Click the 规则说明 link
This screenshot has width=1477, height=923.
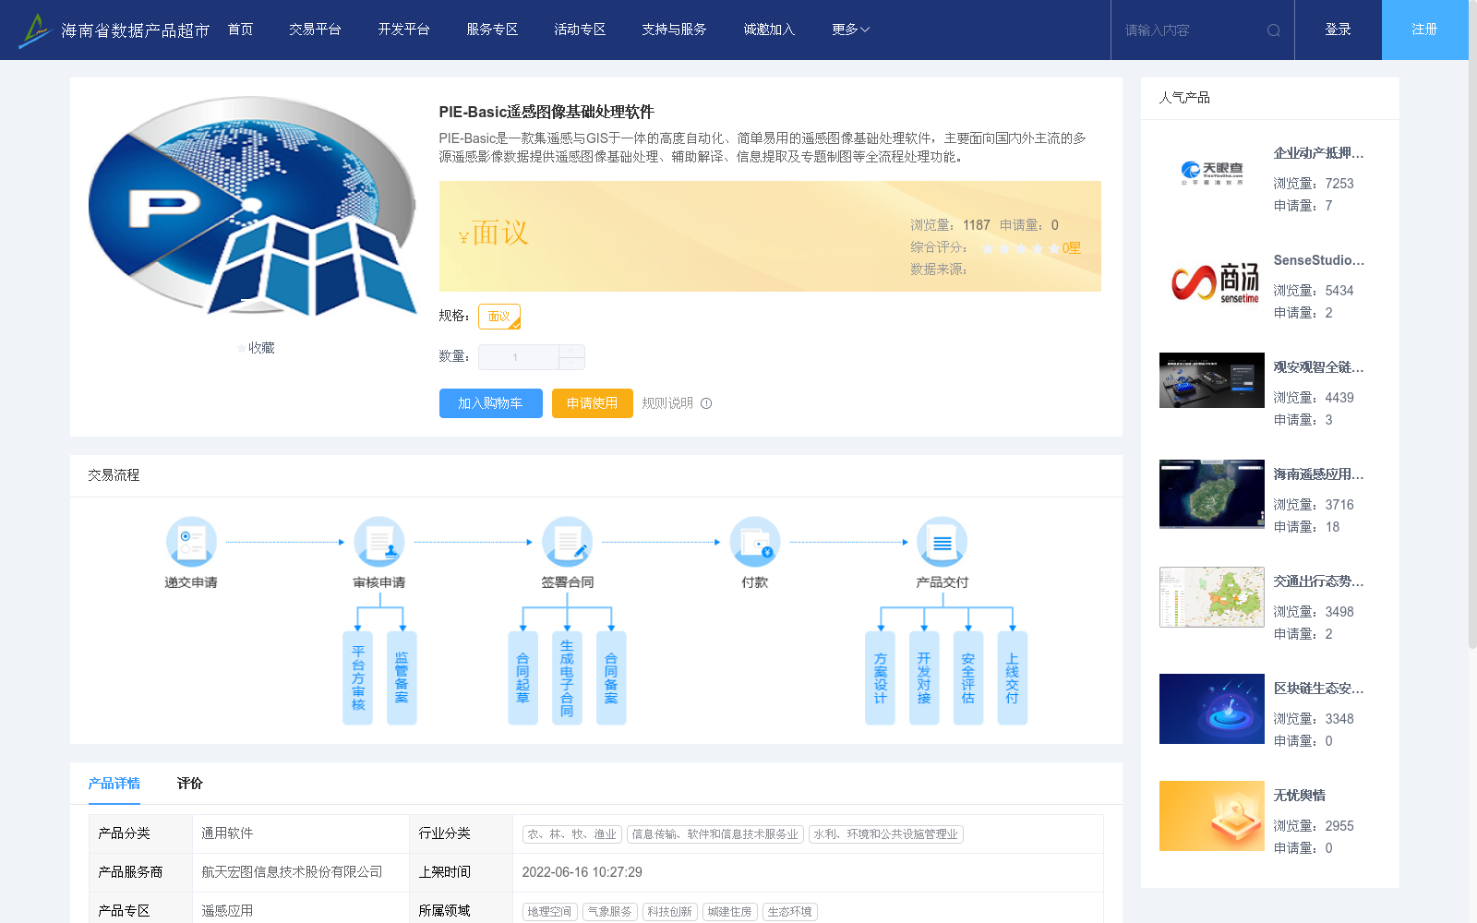667,403
